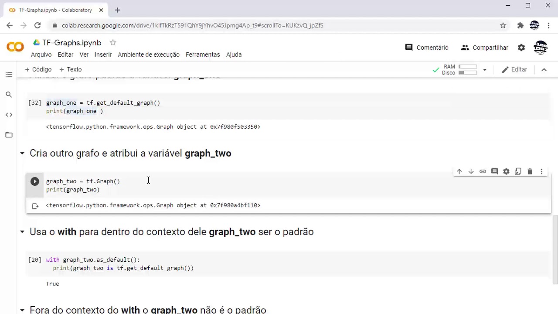Open the code snippets sidebar icon
Image resolution: width=558 pixels, height=314 pixels.
coord(9,115)
